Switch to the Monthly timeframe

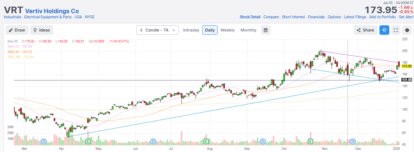[249, 30]
